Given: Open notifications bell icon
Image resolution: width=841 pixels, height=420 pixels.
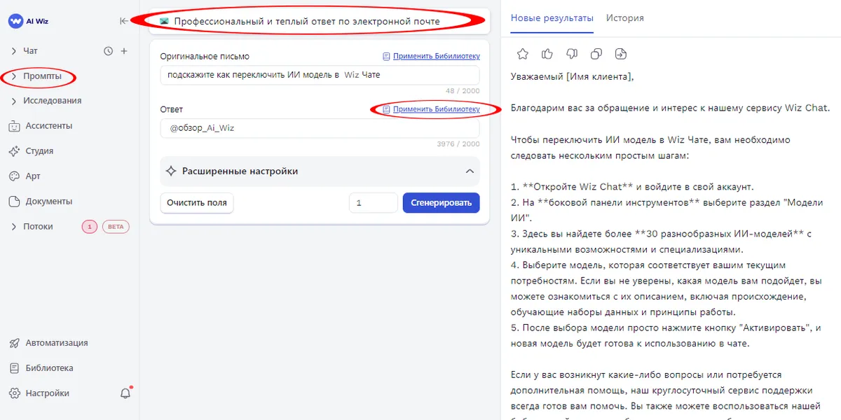Looking at the screenshot, I should tap(125, 393).
